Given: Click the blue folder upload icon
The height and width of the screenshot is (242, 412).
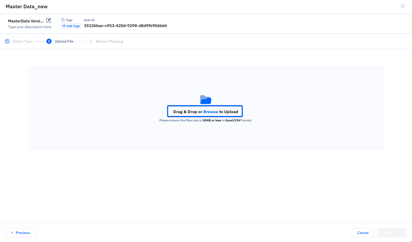Looking at the screenshot, I should 206,100.
